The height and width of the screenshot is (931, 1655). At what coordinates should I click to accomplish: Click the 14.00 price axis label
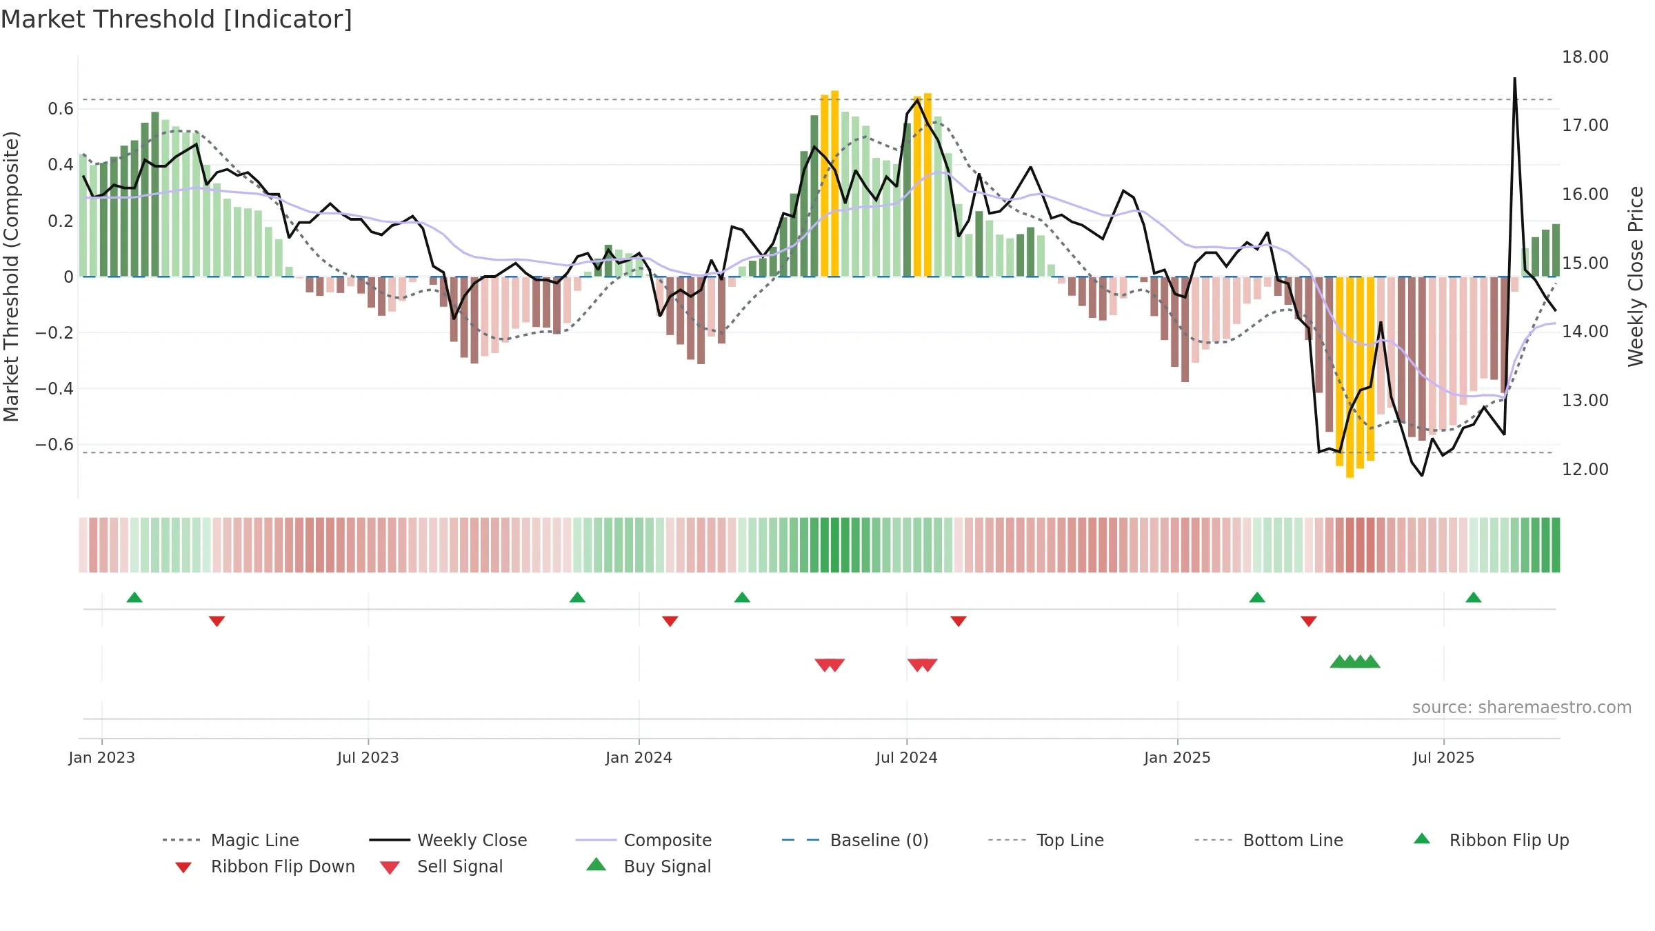point(1585,332)
